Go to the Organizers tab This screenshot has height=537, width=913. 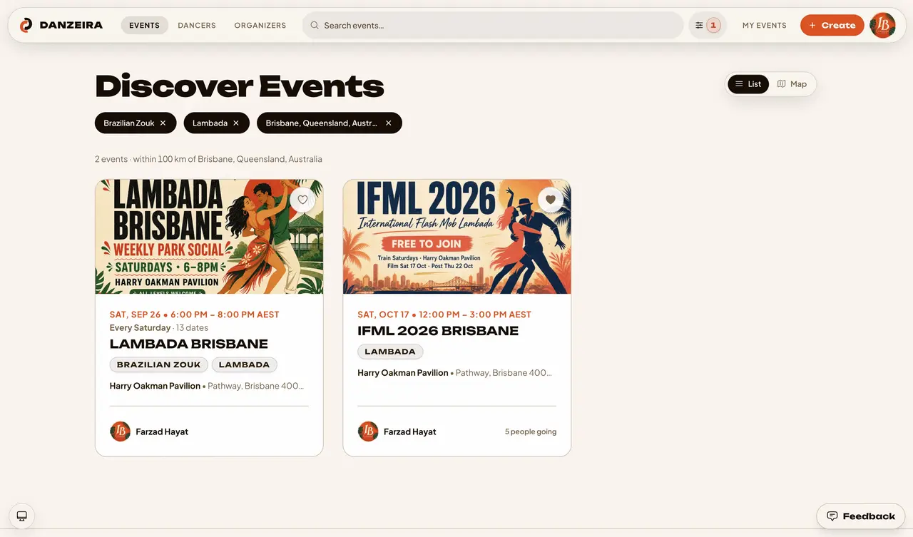point(260,25)
